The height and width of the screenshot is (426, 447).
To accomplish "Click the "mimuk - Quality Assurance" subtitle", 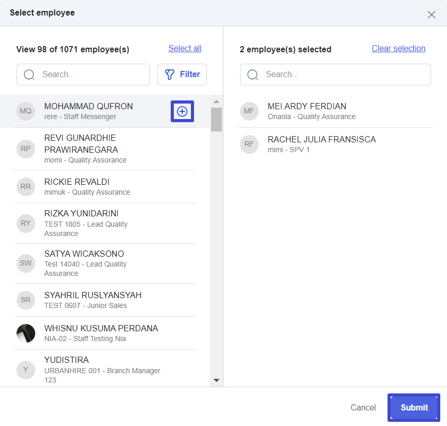I will click(87, 192).
